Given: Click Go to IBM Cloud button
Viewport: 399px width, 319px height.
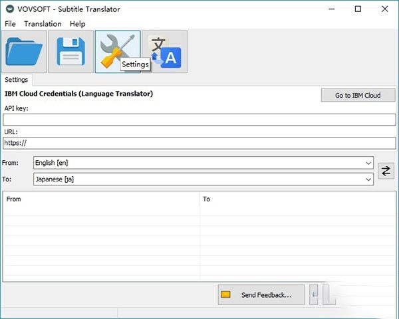Looking at the screenshot, I should pos(358,96).
